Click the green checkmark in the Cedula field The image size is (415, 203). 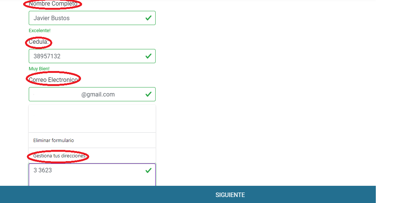pyautogui.click(x=149, y=56)
